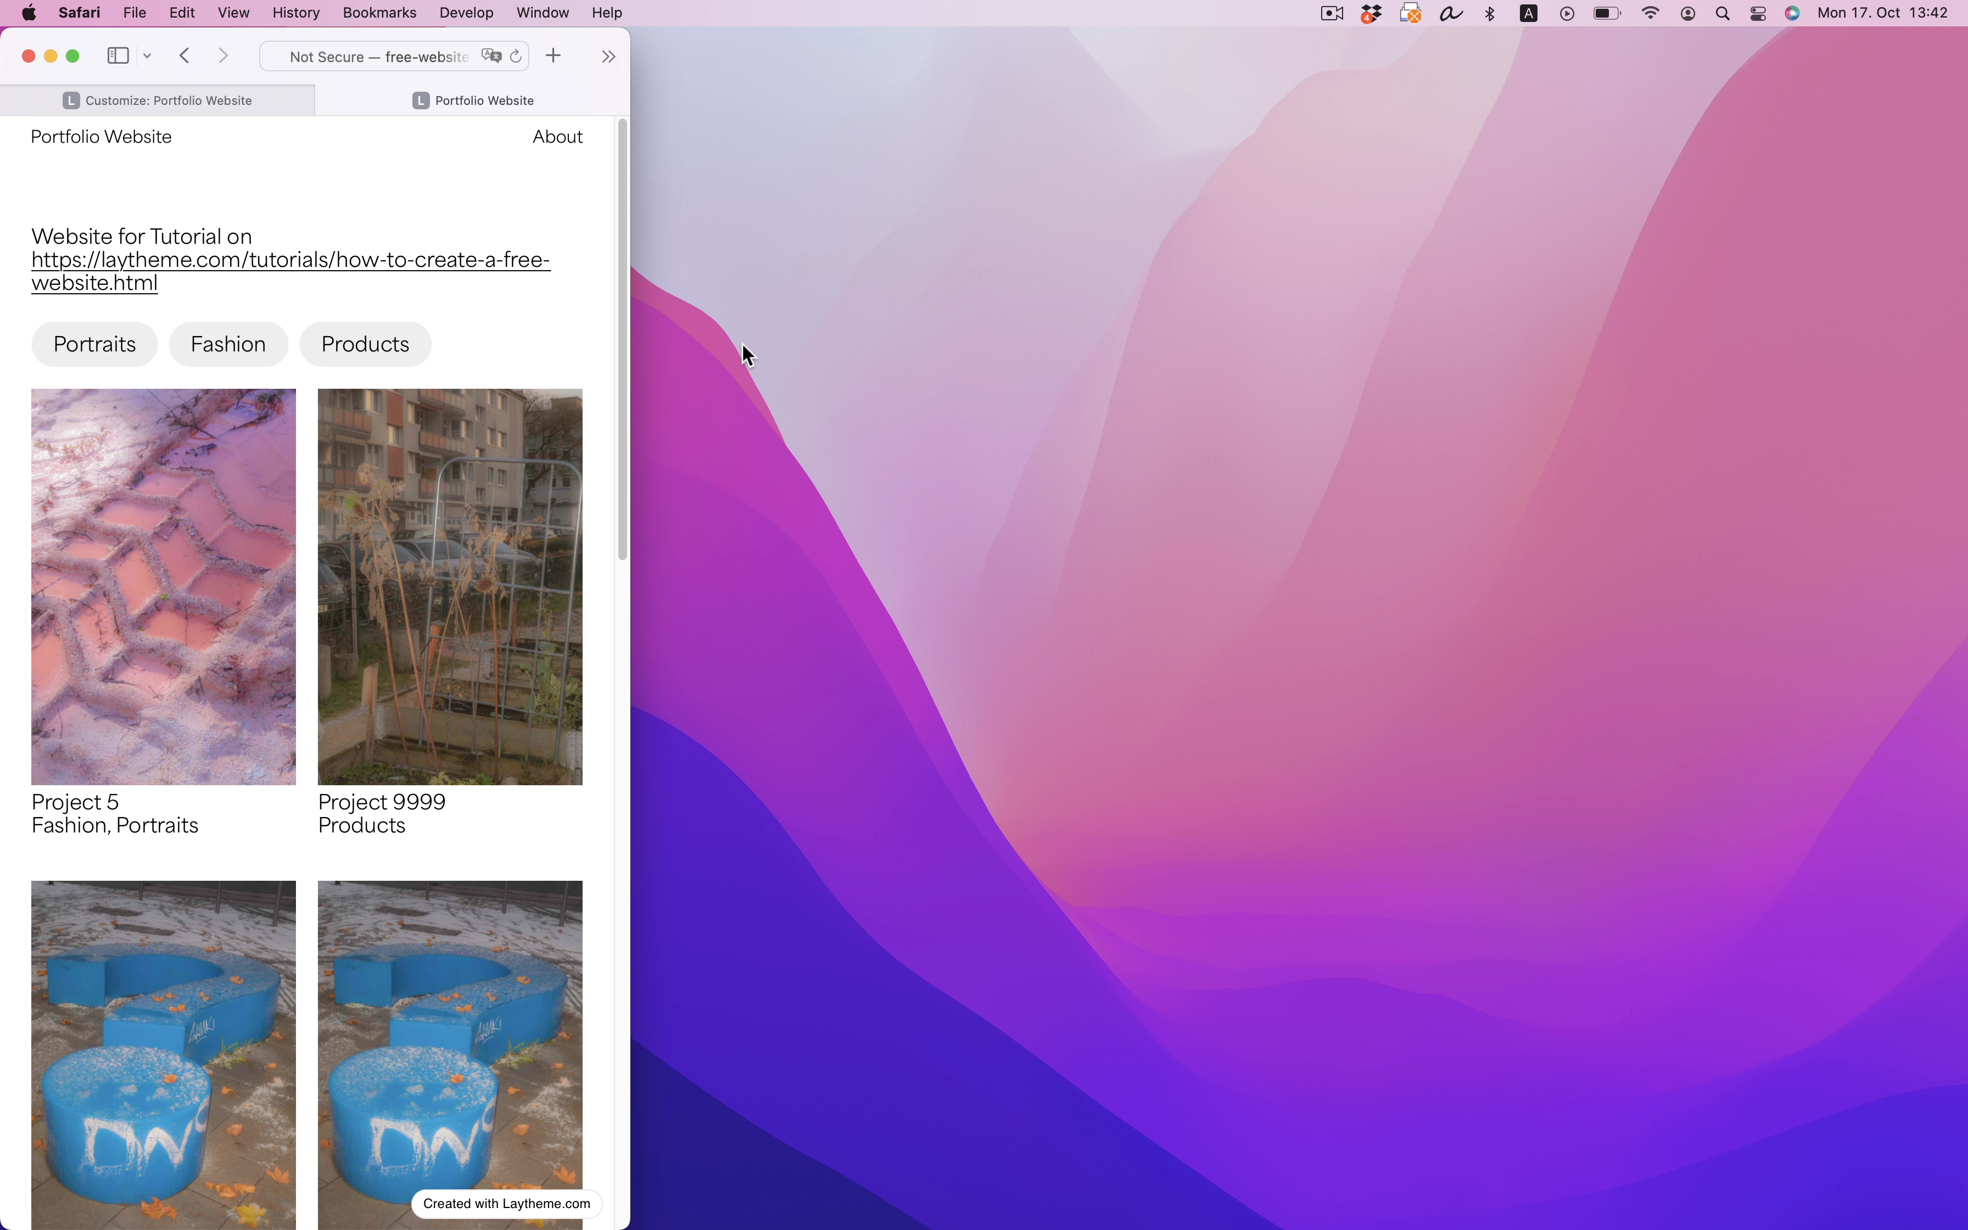
Task: Open the About page link
Action: 558,137
